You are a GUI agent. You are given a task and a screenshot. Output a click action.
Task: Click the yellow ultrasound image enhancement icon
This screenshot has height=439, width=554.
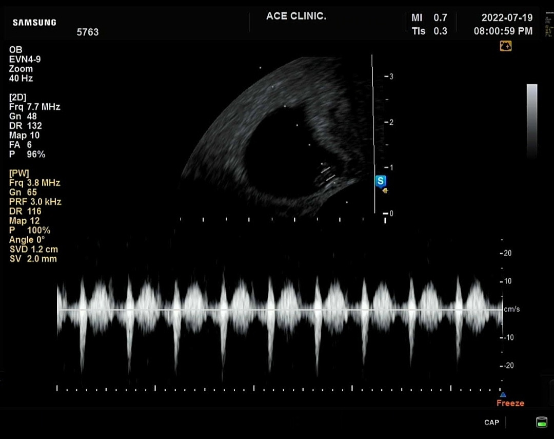(506, 46)
